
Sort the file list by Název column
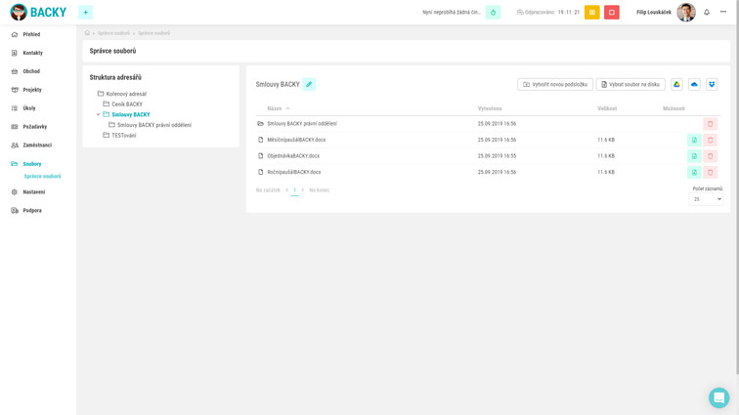pyautogui.click(x=275, y=108)
